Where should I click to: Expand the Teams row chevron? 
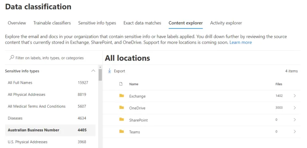coord(295,132)
